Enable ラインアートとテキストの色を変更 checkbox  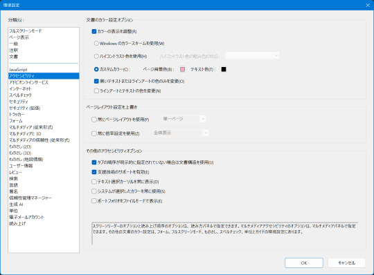96,91
